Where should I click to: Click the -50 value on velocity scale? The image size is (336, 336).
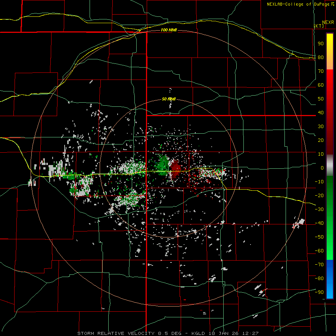point(319,237)
